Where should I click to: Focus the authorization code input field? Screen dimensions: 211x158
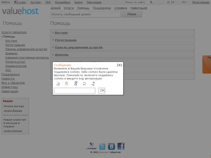[x=75, y=91]
